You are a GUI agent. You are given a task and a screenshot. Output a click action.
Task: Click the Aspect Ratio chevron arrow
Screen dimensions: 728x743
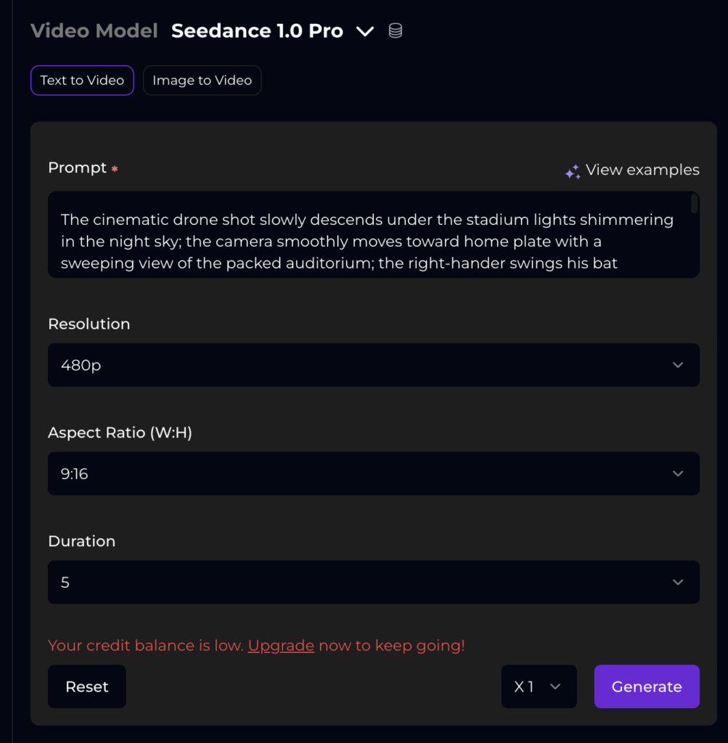(678, 473)
